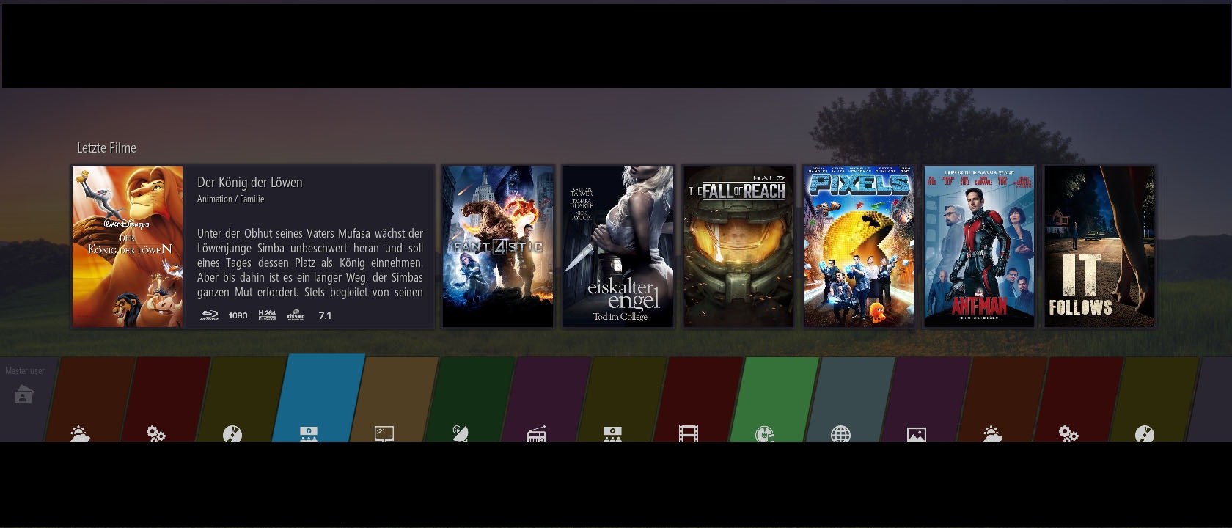Open the olive cinema audience tile
The image size is (1232, 528).
pos(622,400)
